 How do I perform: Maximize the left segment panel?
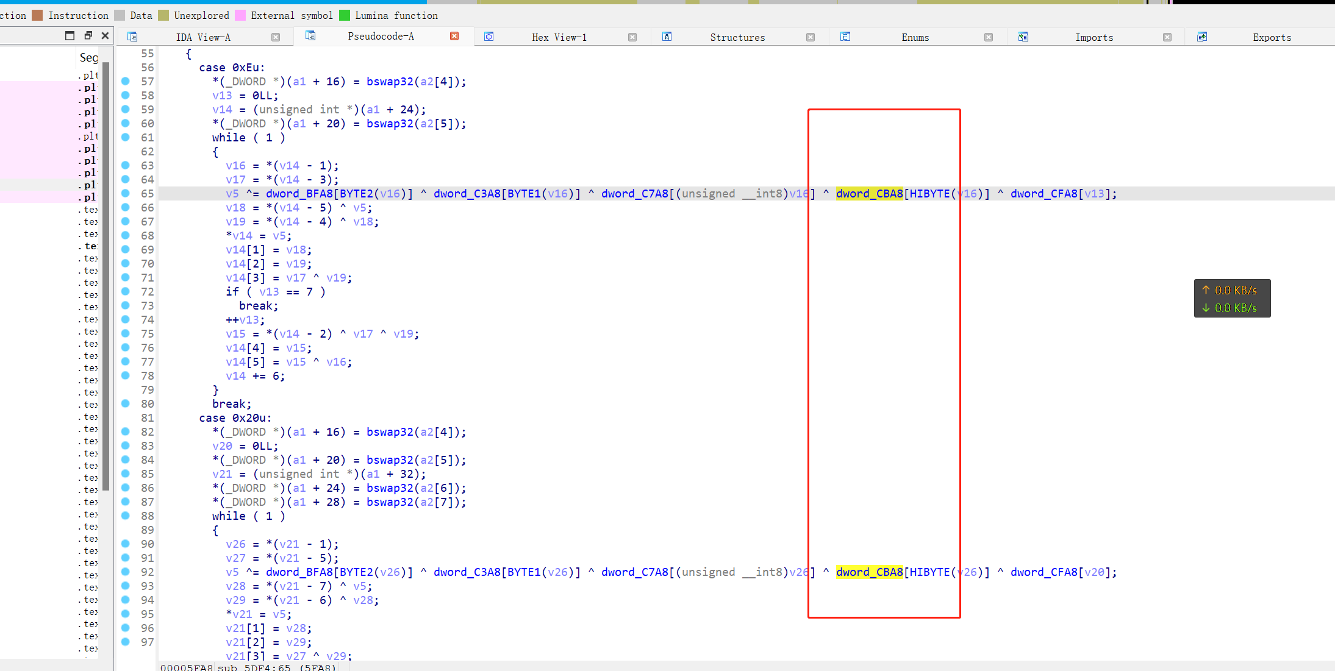[70, 35]
